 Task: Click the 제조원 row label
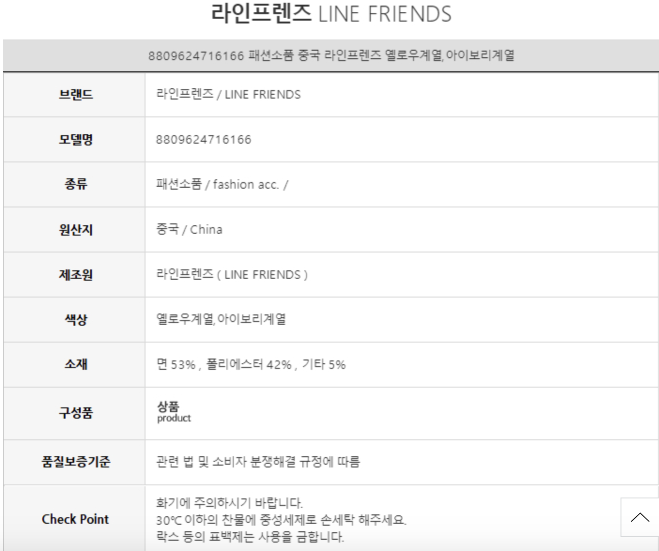[76, 275]
